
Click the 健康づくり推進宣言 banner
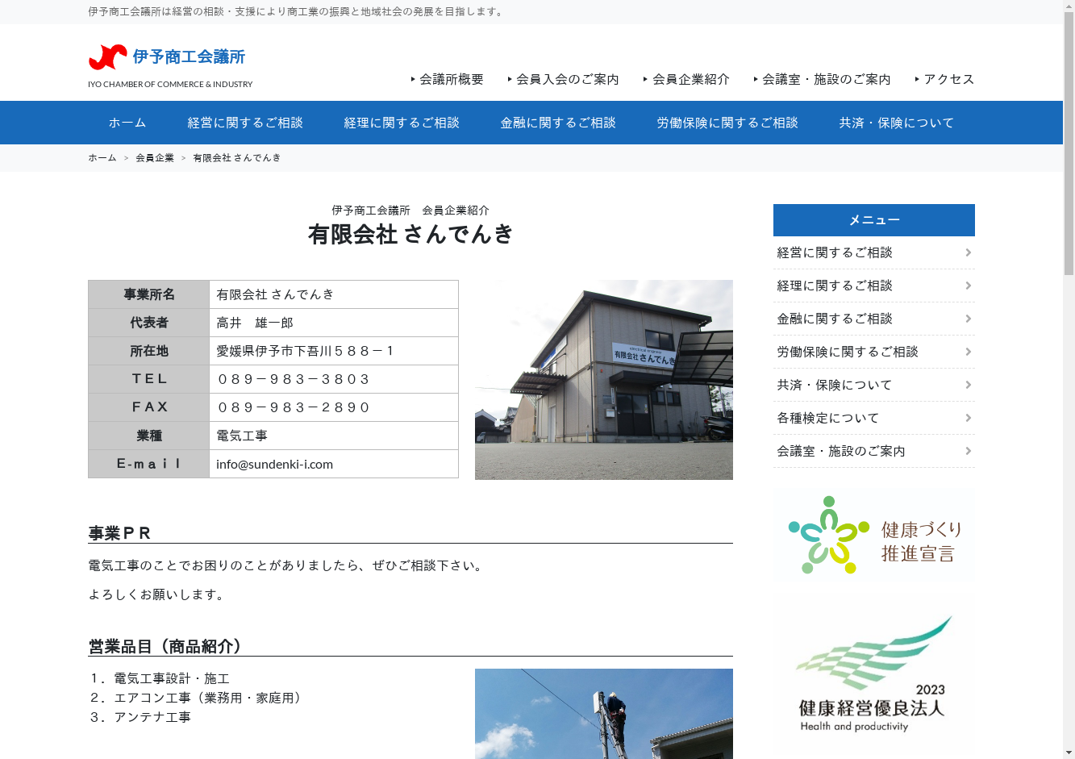click(874, 535)
